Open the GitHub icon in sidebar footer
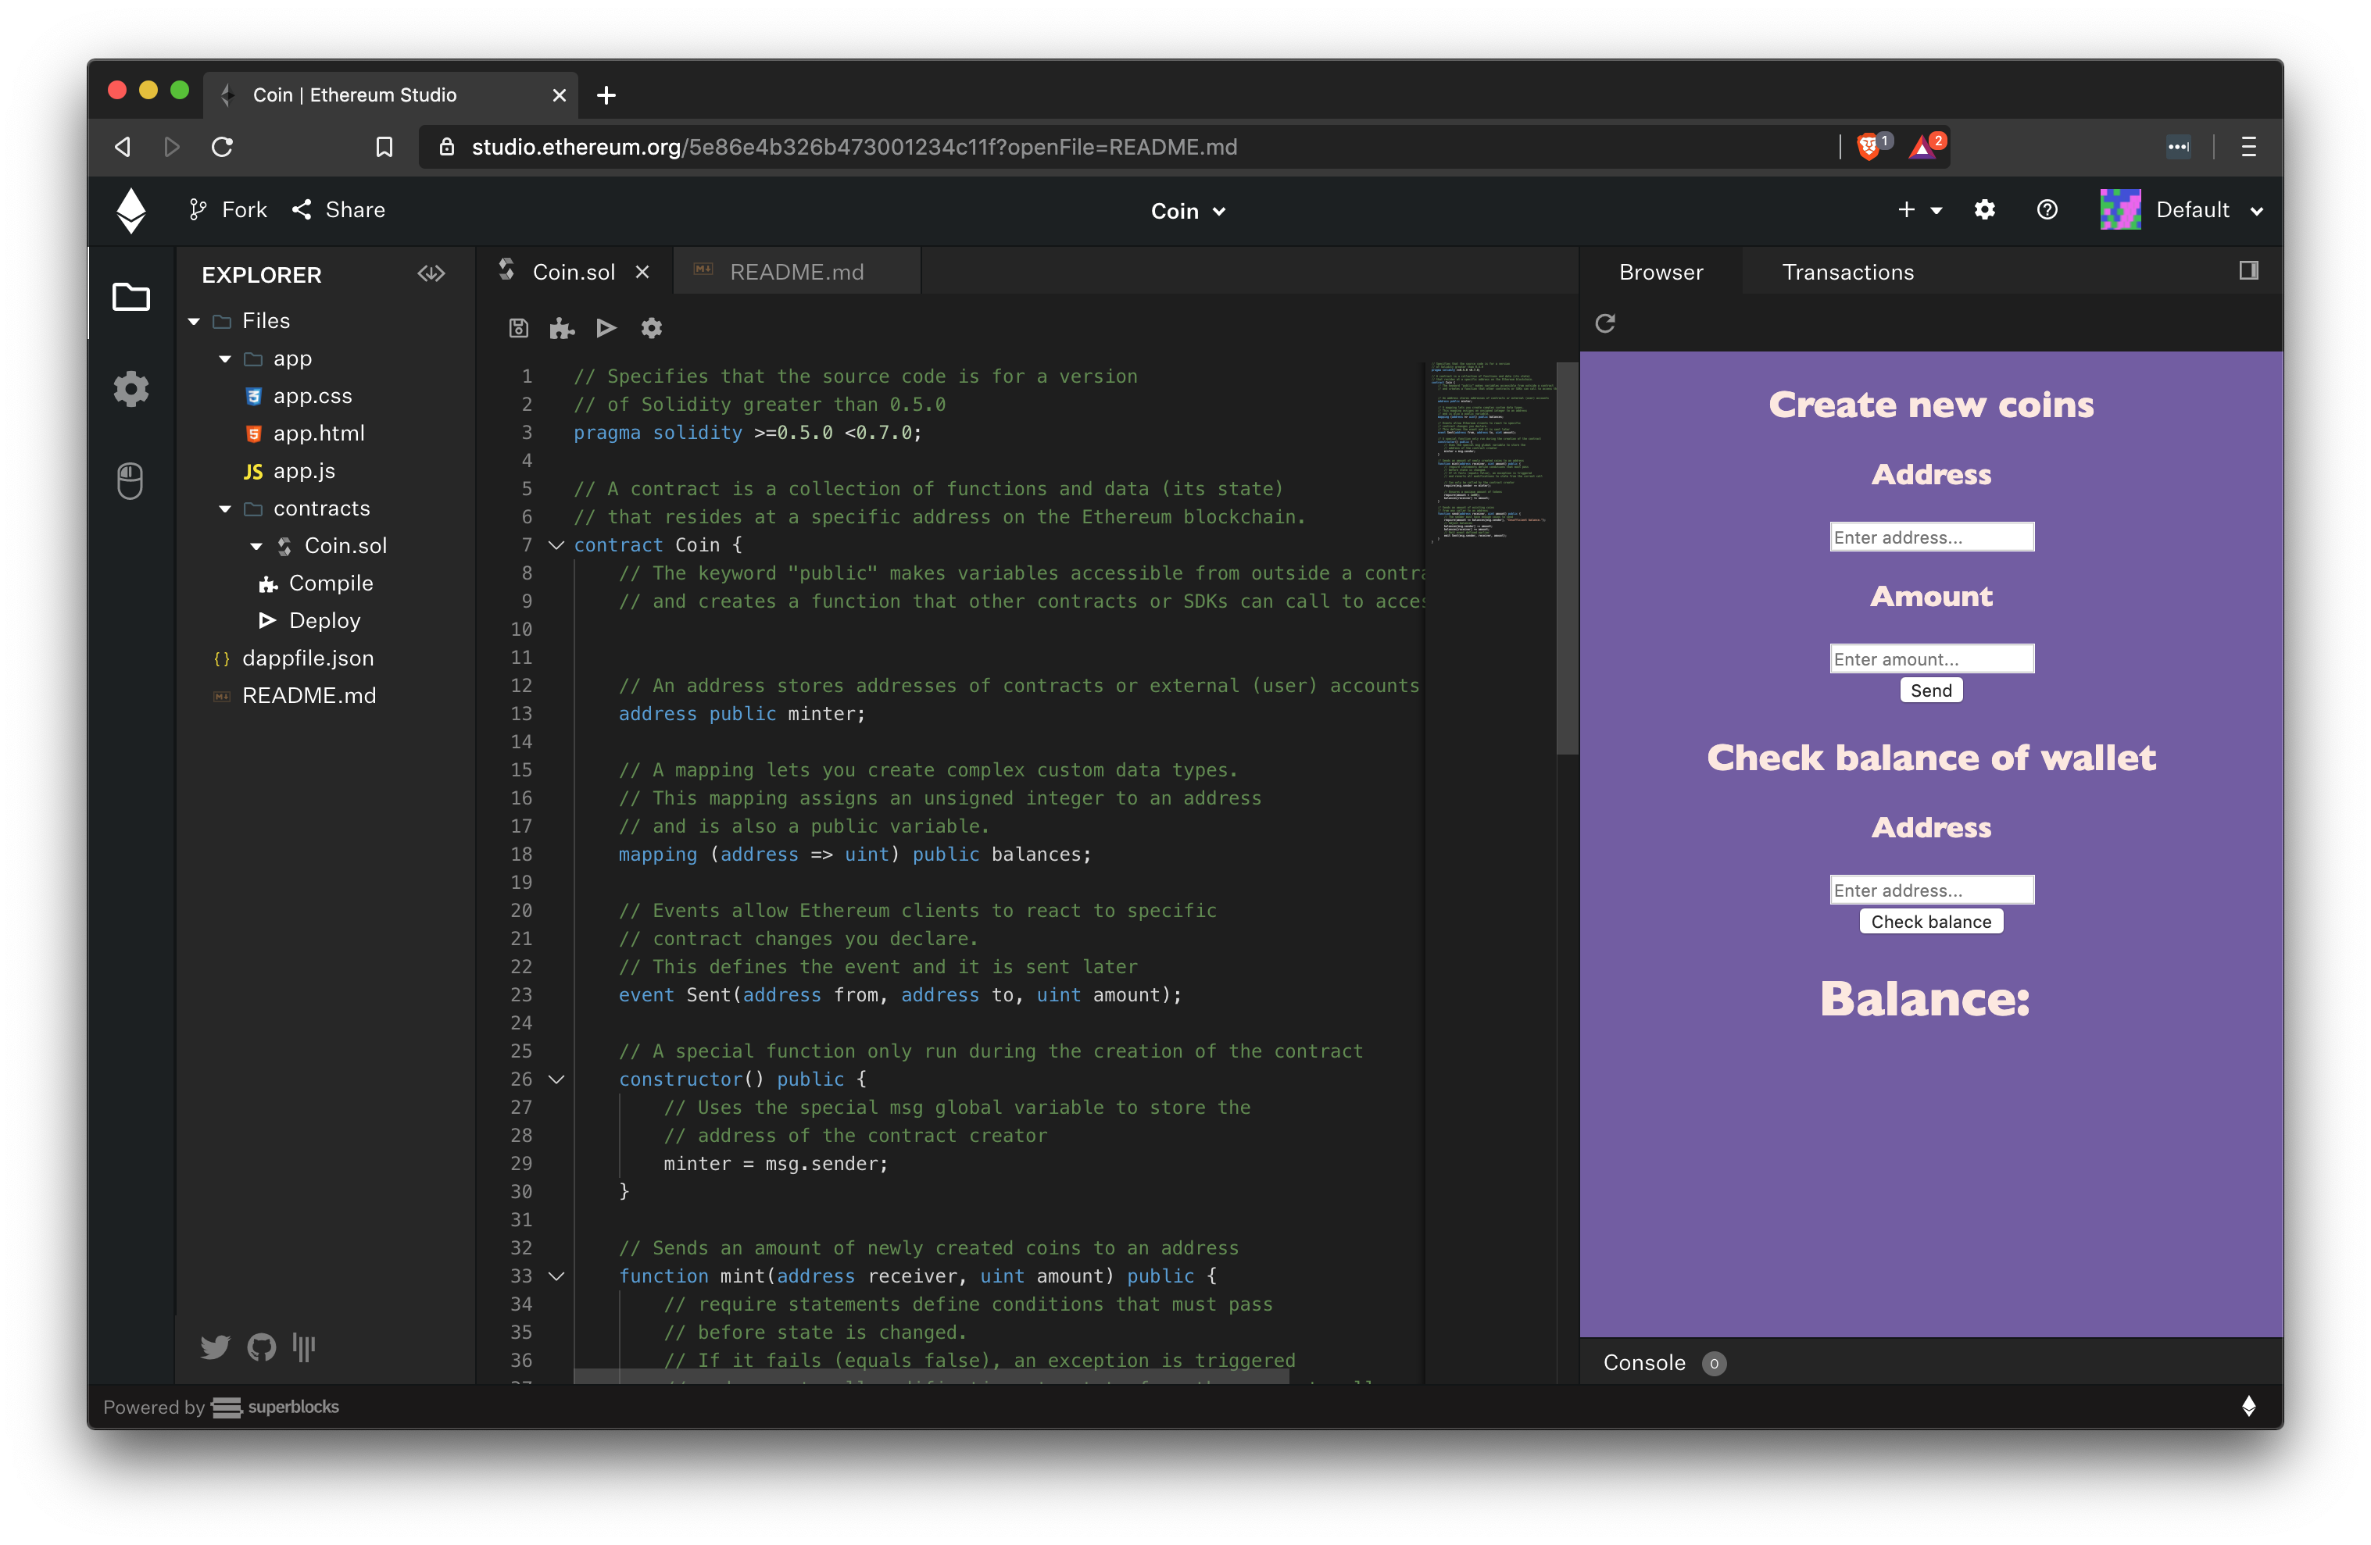 [261, 1347]
